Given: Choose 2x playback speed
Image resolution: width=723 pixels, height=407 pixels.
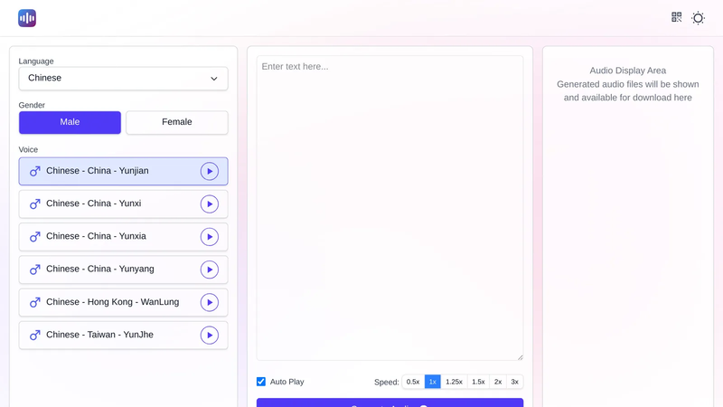Looking at the screenshot, I should [x=498, y=382].
